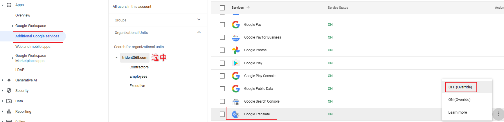
Task: Expand the Google Workspace tree item
Action: (x=13, y=26)
